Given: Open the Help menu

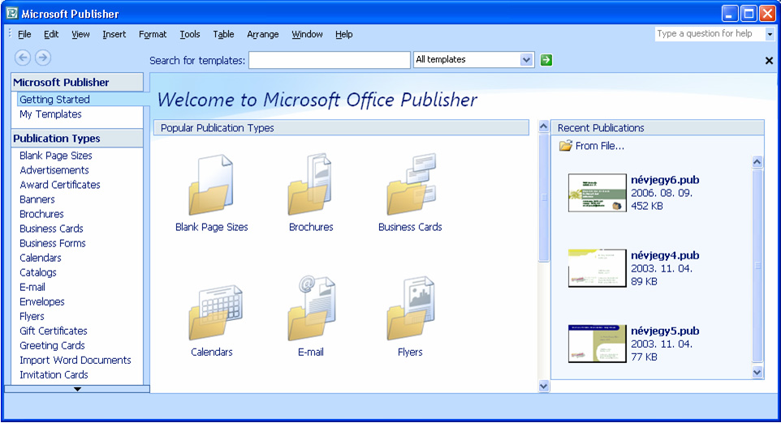Looking at the screenshot, I should [x=343, y=34].
